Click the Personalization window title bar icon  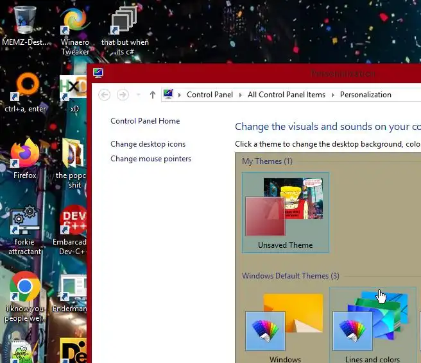point(98,72)
